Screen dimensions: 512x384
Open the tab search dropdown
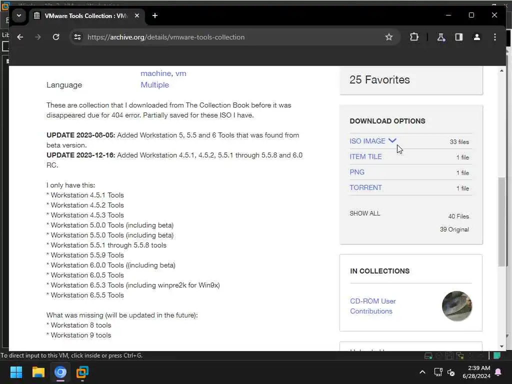click(19, 15)
